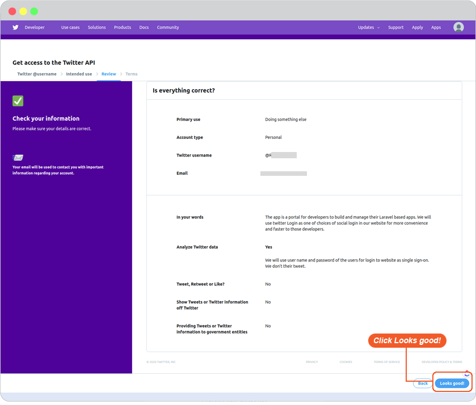Go to the Intended use step
Screen dimensions: 476x405
point(79,74)
